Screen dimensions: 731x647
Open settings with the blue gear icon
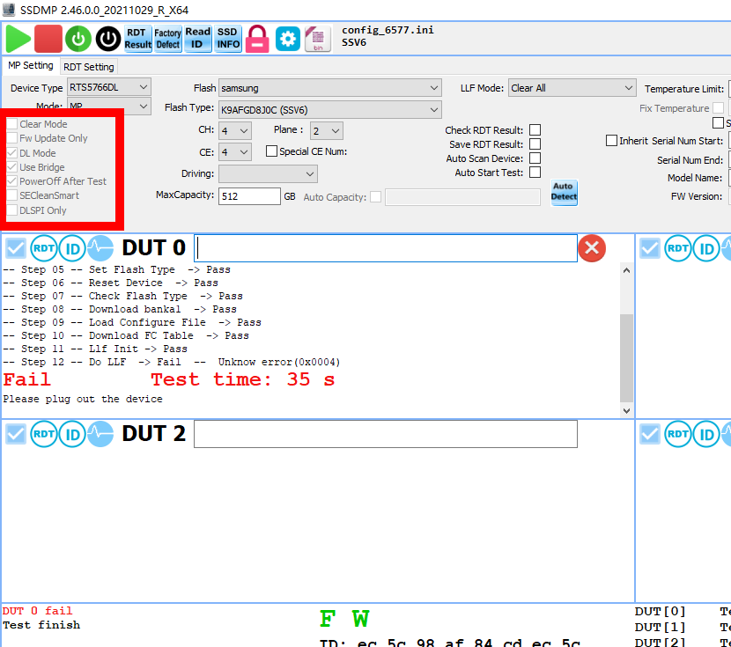288,39
